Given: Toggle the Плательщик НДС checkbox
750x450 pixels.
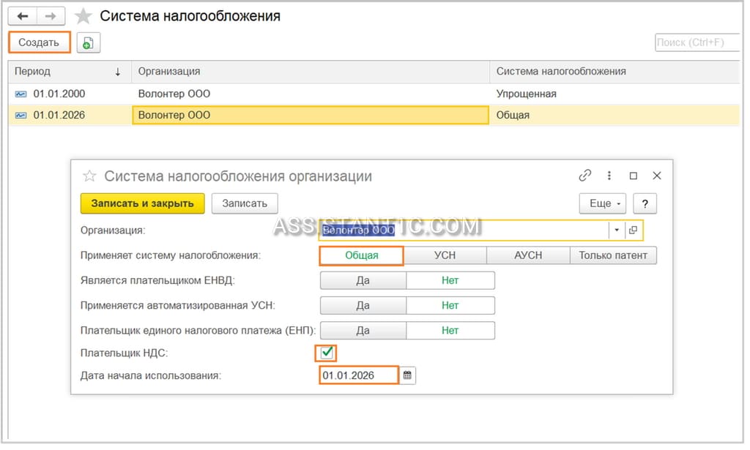Looking at the screenshot, I should (327, 353).
